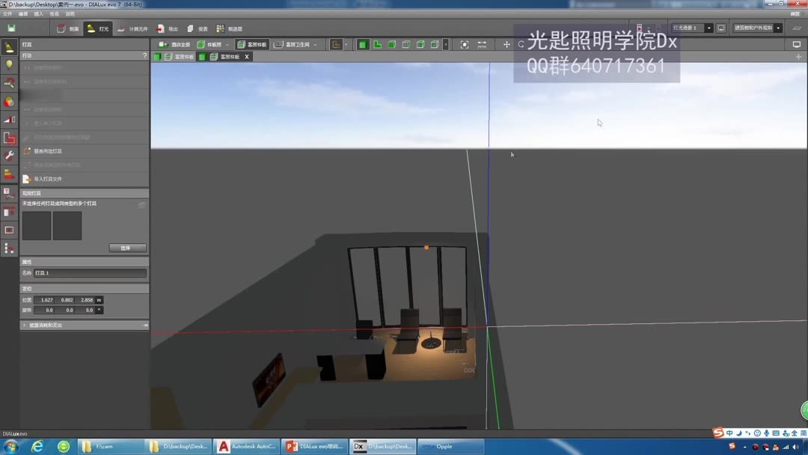Viewport: 808px width, 455px height.
Task: Toggle the corner view display icon
Action: (376, 44)
